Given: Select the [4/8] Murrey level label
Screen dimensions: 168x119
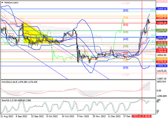Looking at the screenshot, I should [x=125, y=39].
